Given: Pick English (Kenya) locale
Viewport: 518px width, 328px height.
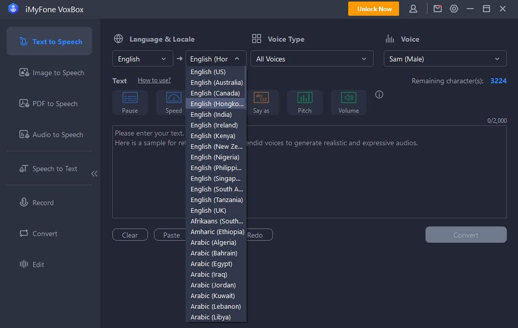Looking at the screenshot, I should (216, 136).
